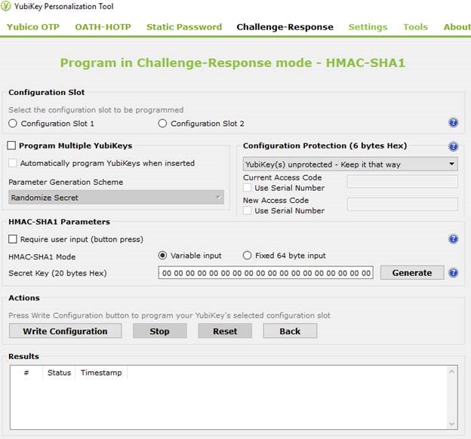471x439 pixels.
Task: Open the Configuration Protection dropdown
Action: [350, 164]
